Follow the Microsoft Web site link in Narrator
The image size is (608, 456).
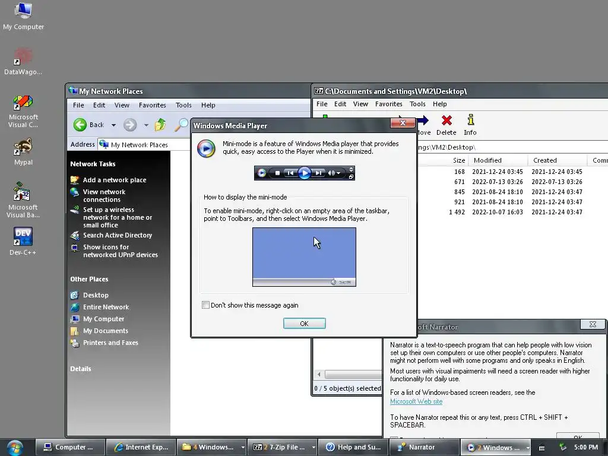416,401
